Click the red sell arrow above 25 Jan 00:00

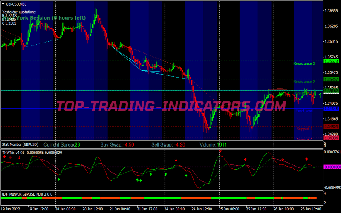pos(220,151)
